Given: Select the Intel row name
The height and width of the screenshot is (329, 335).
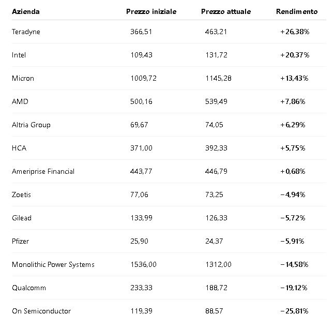Looking at the screenshot, I should point(19,55).
